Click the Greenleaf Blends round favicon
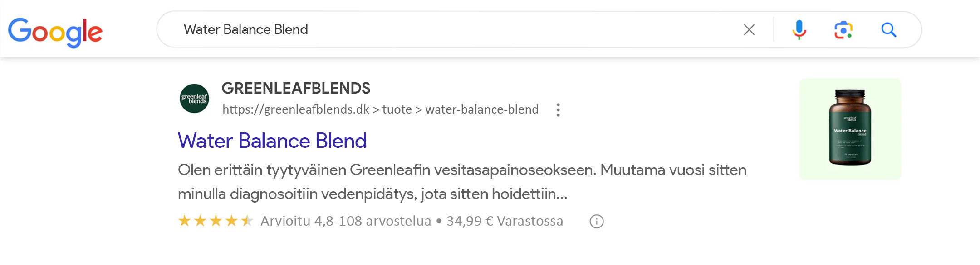The height and width of the screenshot is (265, 980). pos(194,99)
